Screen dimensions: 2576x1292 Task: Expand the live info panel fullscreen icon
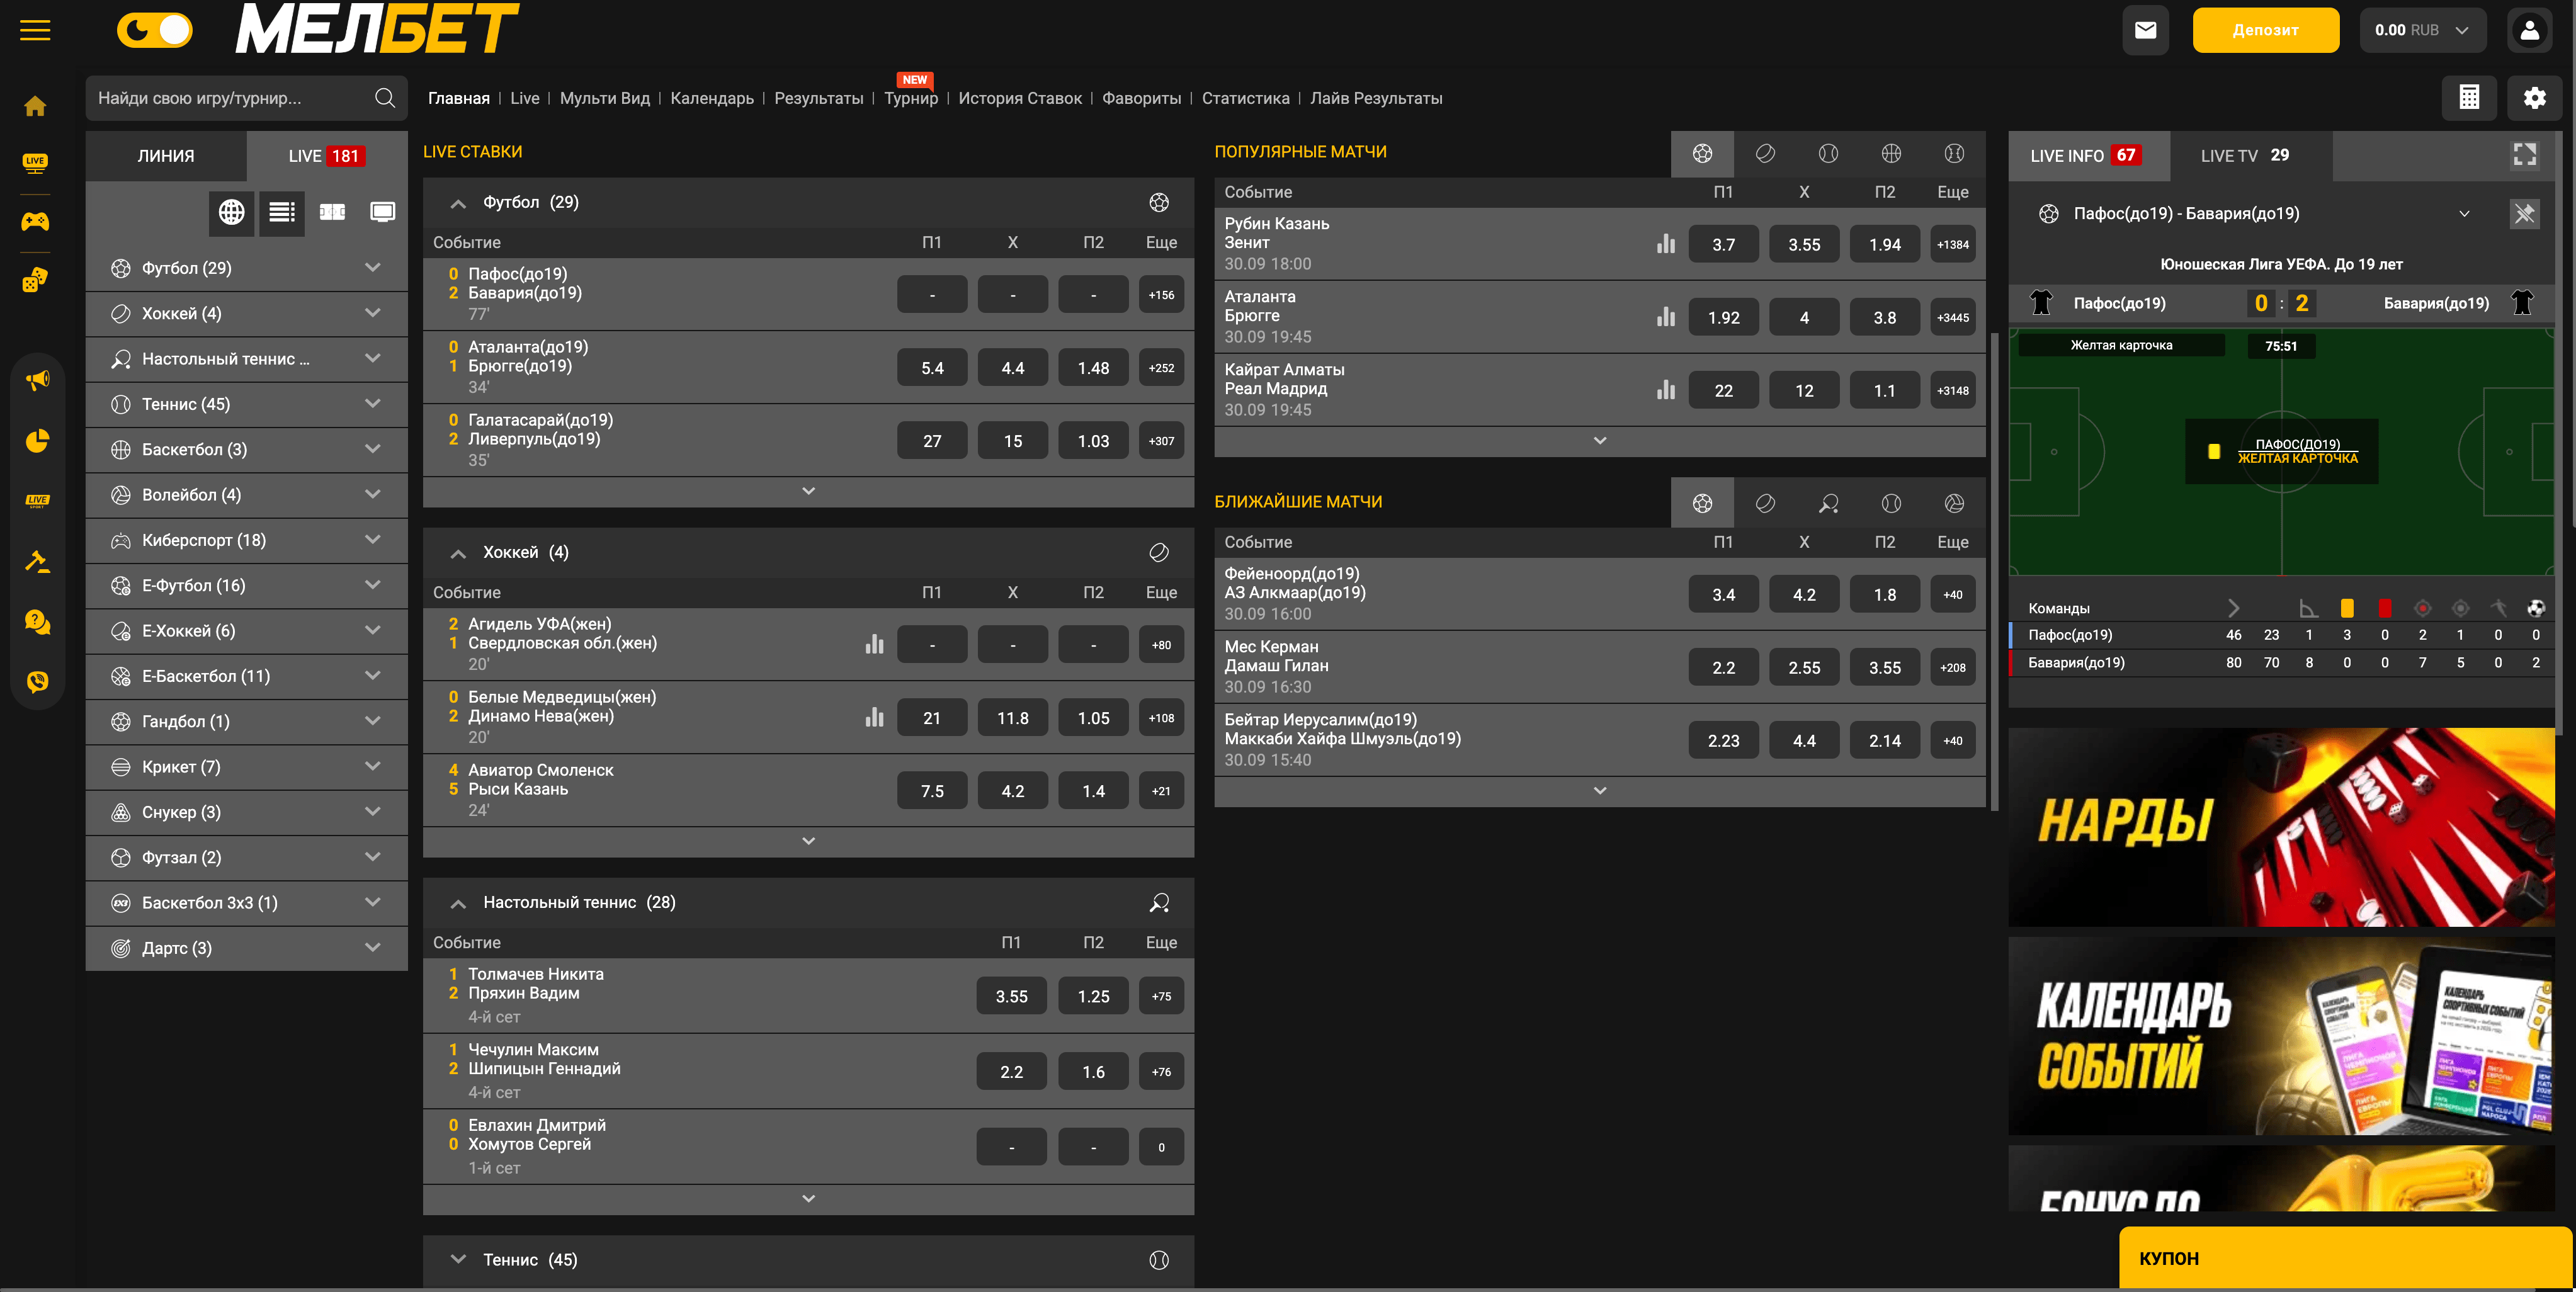tap(2524, 155)
